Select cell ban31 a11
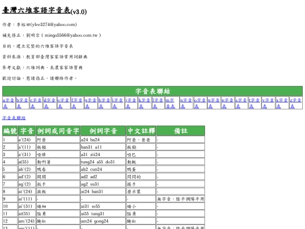Image resolution: width=305 pixels, height=229 pixels. (x=103, y=147)
